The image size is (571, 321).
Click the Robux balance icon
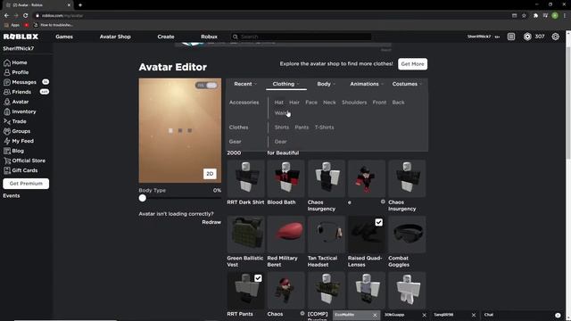(x=527, y=37)
